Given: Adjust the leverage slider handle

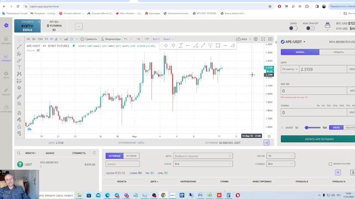Looking at the screenshot, I should [307, 128].
